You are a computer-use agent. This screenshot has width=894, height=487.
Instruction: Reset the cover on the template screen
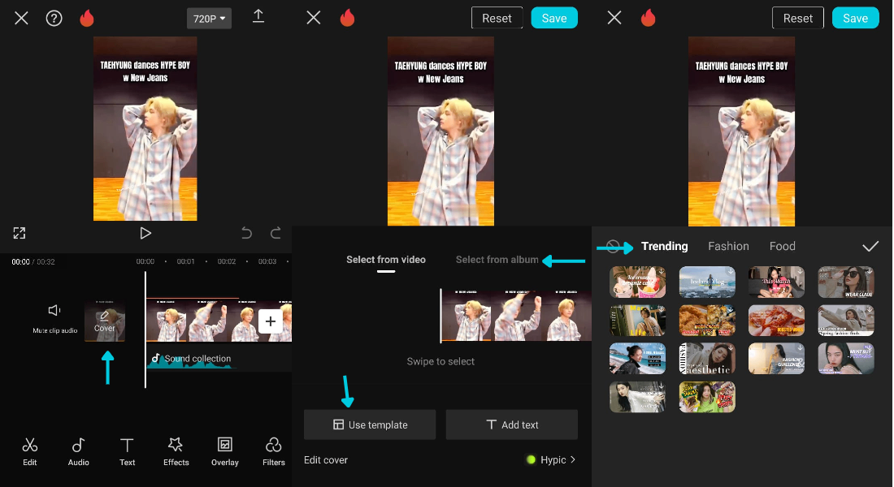(797, 18)
